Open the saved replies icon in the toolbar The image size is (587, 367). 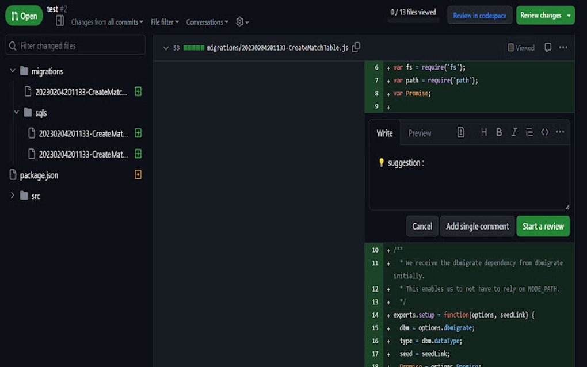pos(460,132)
